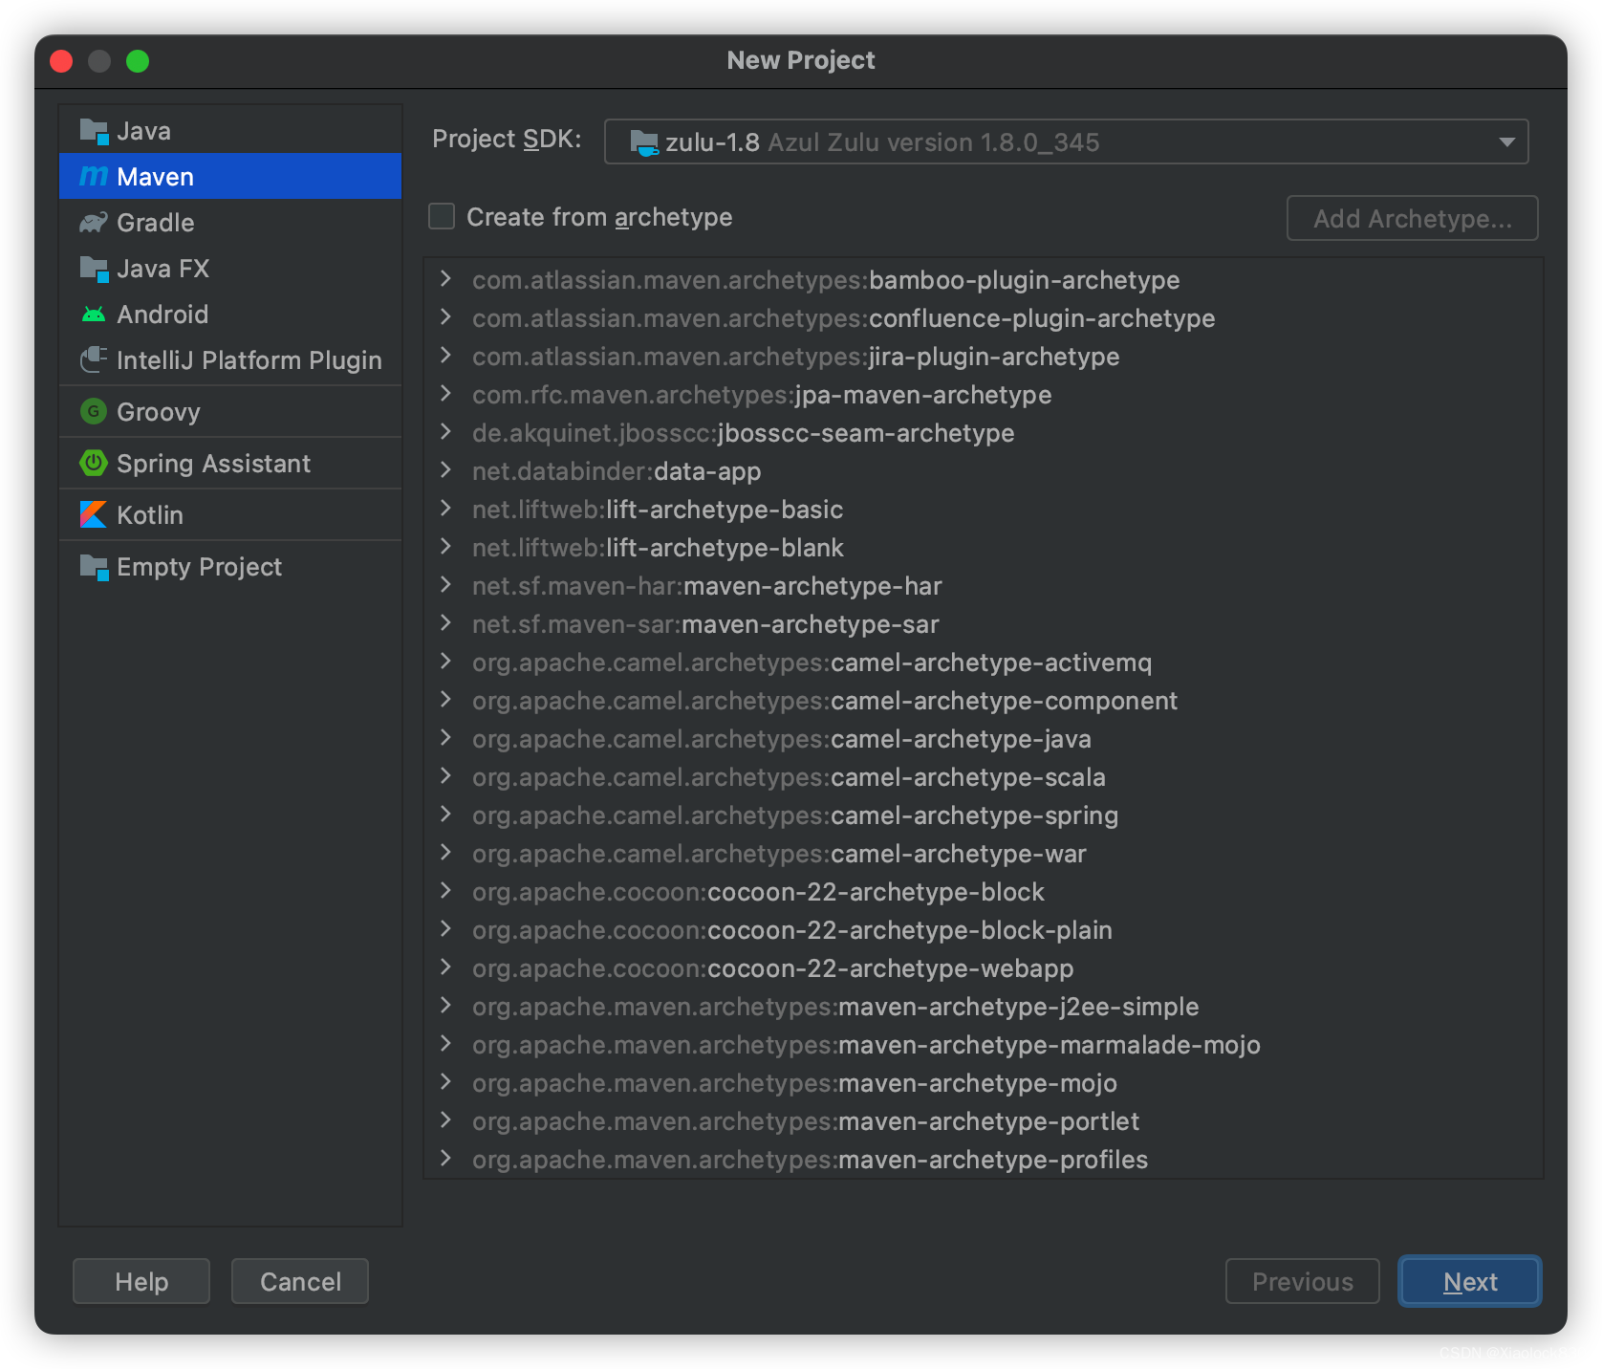Select Java project type label
The width and height of the screenshot is (1602, 1369).
point(143,131)
